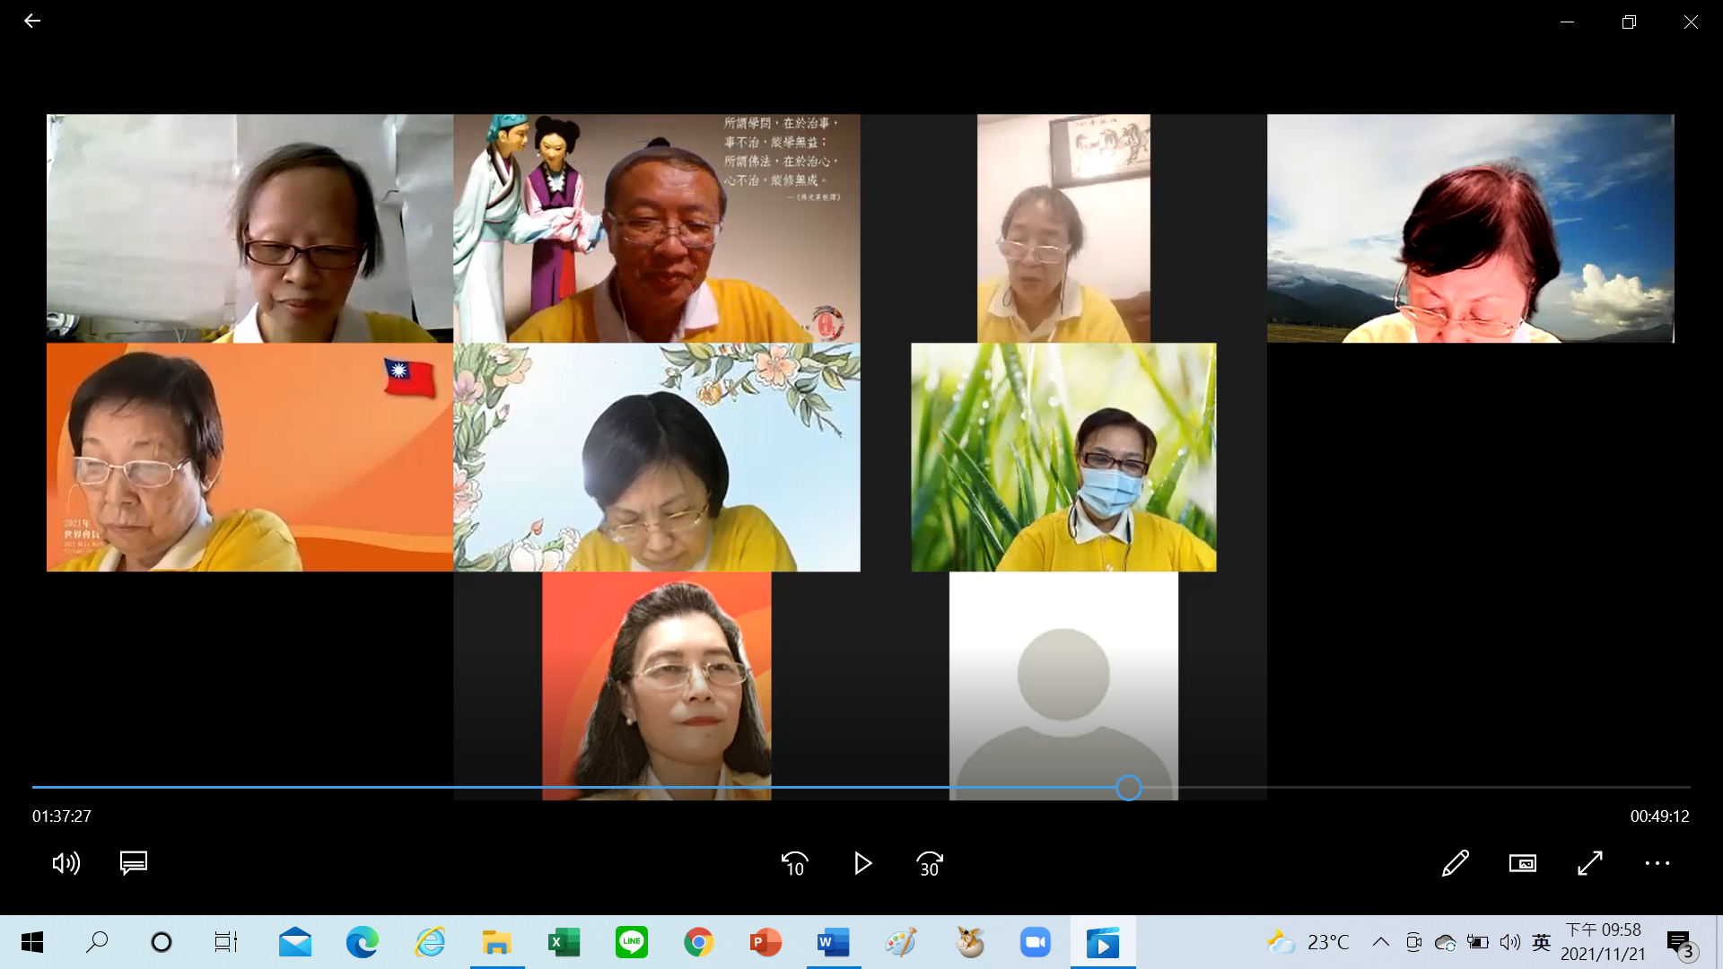This screenshot has height=969, width=1723.
Task: Open PowerPoint from the taskbar
Action: [765, 942]
